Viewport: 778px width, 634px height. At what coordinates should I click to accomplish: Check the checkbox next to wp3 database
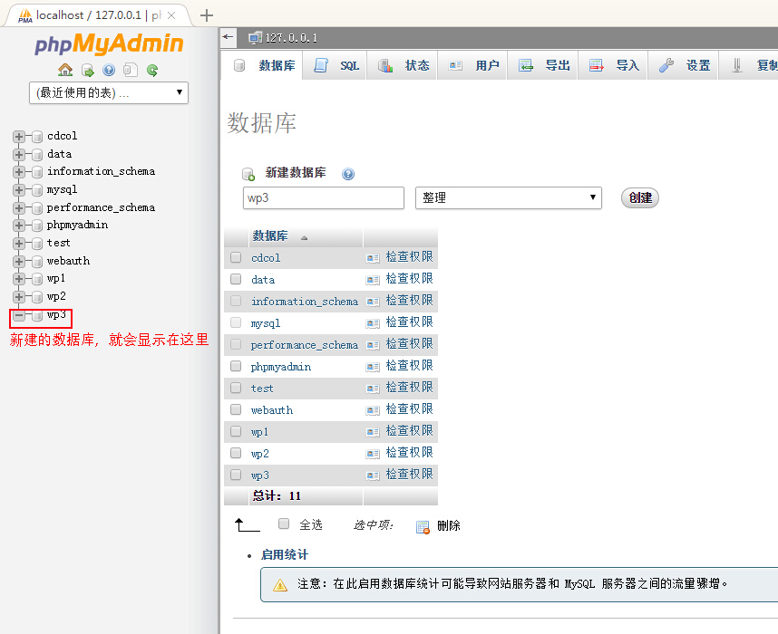tap(236, 474)
